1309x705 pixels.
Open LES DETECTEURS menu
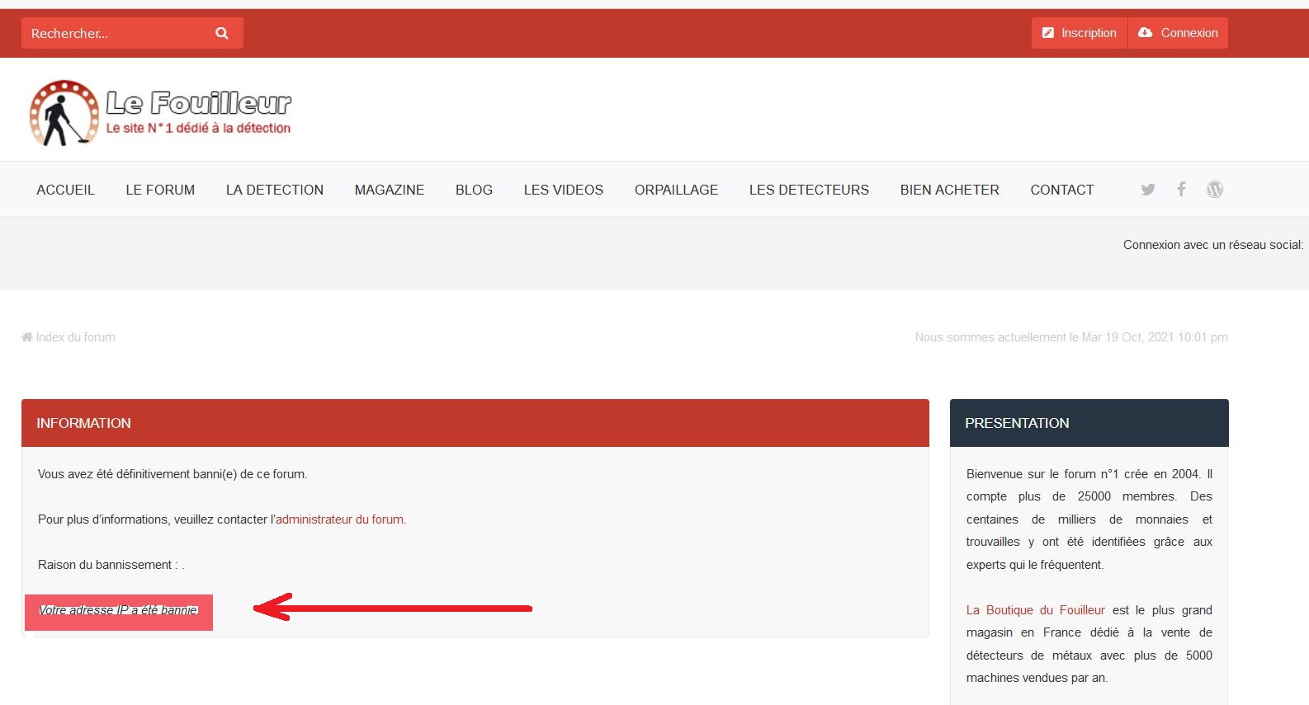[809, 190]
